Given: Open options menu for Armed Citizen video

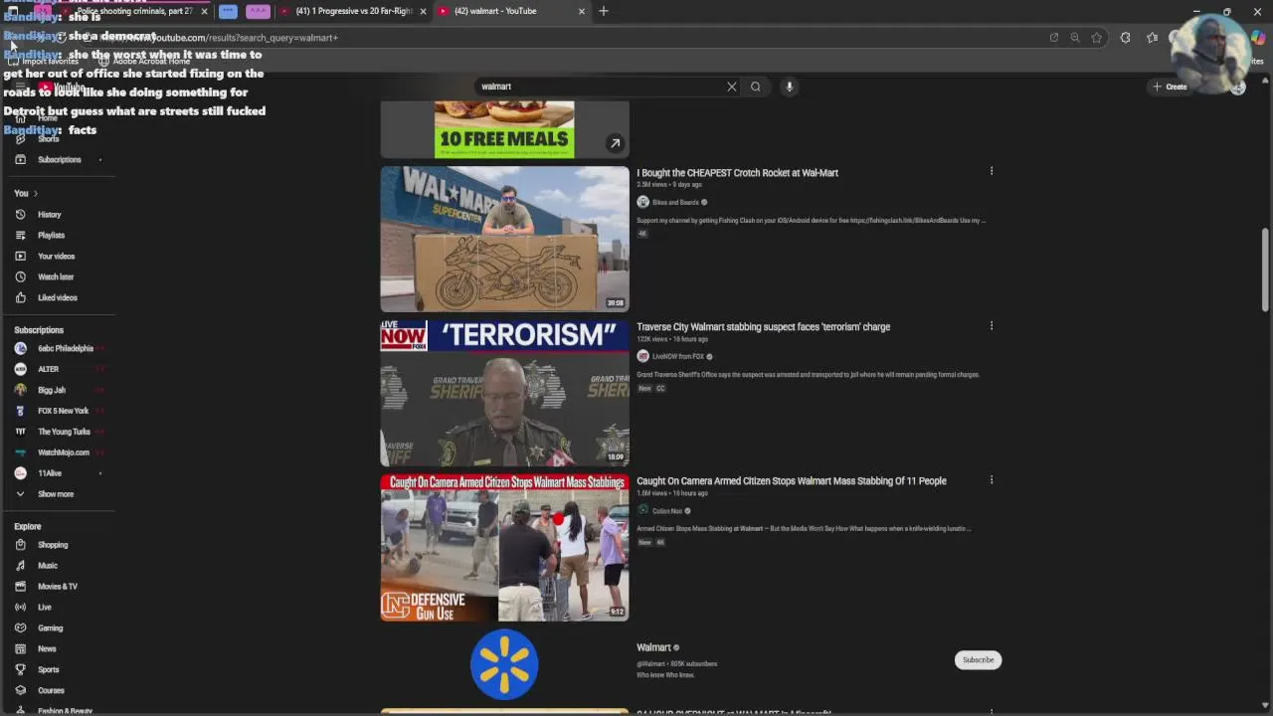Looking at the screenshot, I should tap(992, 479).
